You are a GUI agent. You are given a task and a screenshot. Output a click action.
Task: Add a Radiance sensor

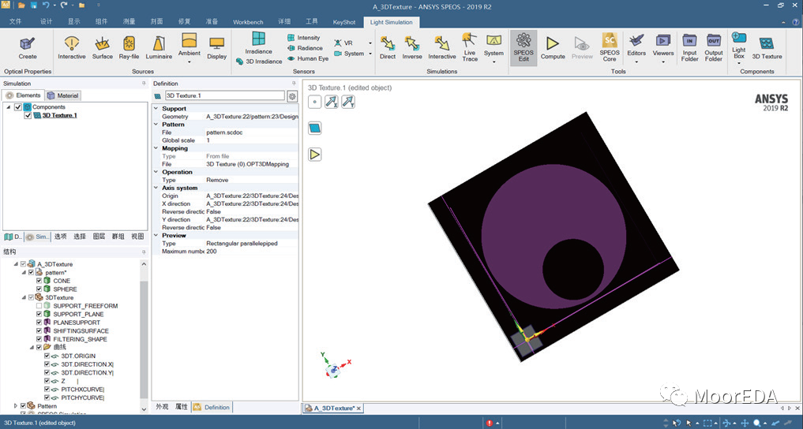(305, 48)
